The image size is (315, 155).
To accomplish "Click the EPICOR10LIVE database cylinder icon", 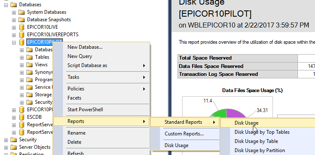I will tap(22, 27).
